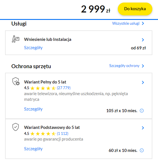Open the 1 112 reviews count
158x163 pixels.
click(63, 133)
